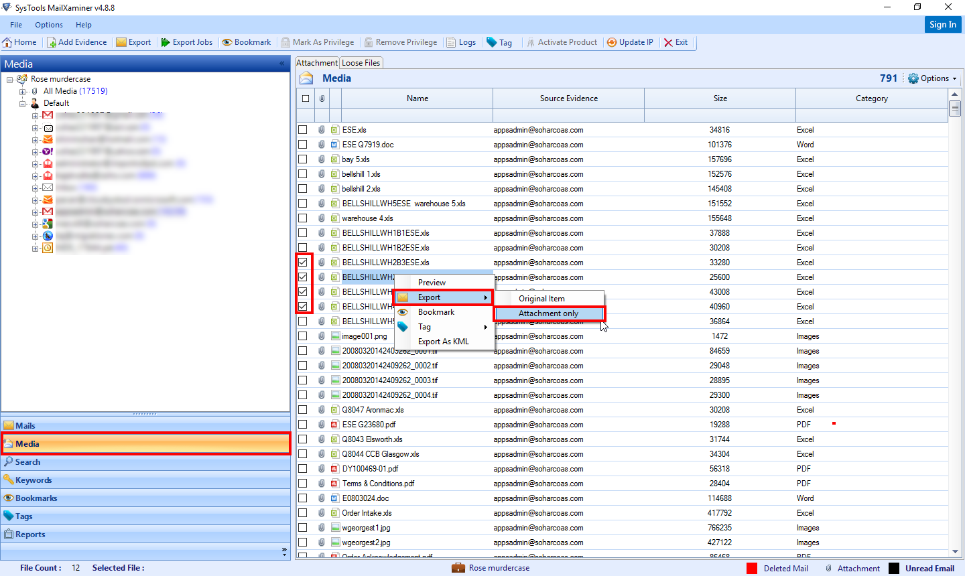965x576 pixels.
Task: Click the Update IP toolbar icon
Action: (612, 42)
